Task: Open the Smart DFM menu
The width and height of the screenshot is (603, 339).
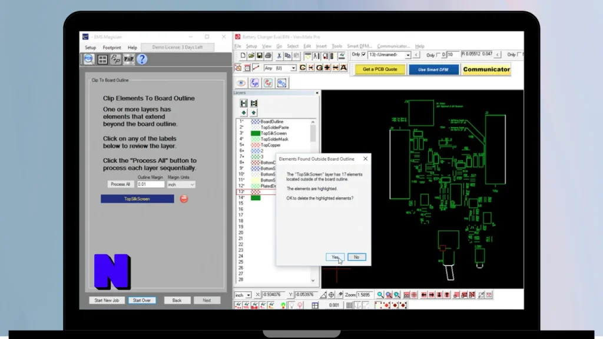Action: [x=359, y=46]
